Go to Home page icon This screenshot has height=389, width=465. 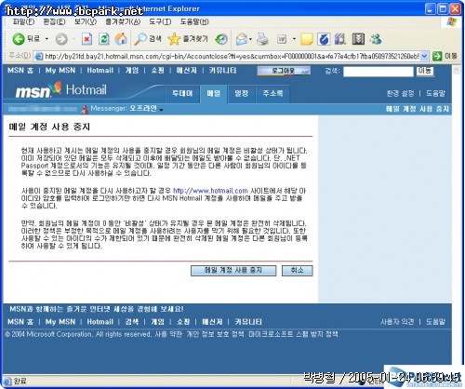tap(121, 39)
